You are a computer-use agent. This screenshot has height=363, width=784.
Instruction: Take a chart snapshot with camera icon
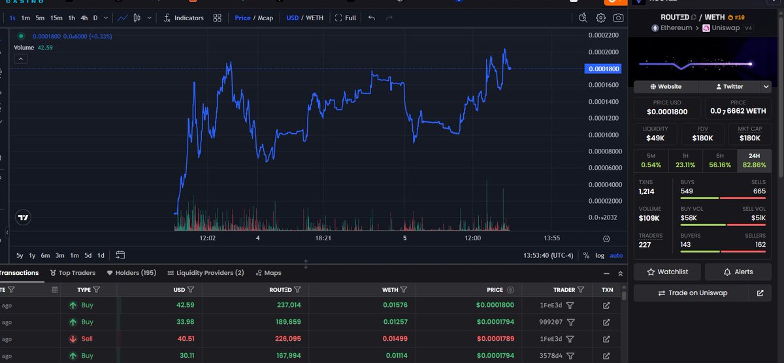[x=618, y=18]
